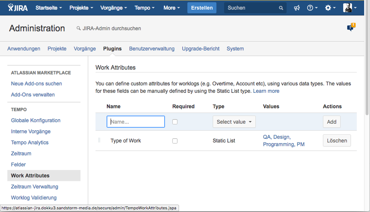370x212 pixels.
Task: Open Zeitraum in sidebar
Action: 21,153
